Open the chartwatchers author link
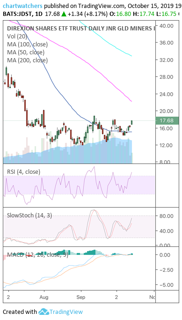 click(x=22, y=6)
